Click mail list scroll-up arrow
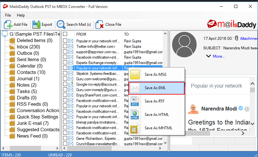This screenshot has width=258, height=157. (x=165, y=34)
